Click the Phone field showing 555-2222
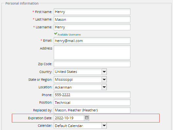173x130 pixels. (92, 95)
